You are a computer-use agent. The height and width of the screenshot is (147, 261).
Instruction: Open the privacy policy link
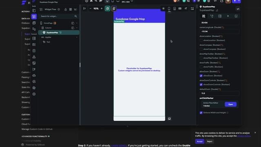click(x=244, y=136)
